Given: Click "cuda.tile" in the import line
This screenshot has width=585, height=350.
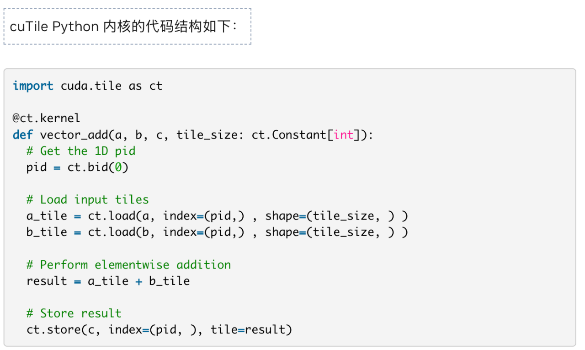Looking at the screenshot, I should 91,86.
